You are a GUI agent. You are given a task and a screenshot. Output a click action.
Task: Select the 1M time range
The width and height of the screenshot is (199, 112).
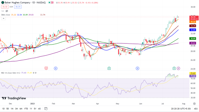[x=12, y=109]
